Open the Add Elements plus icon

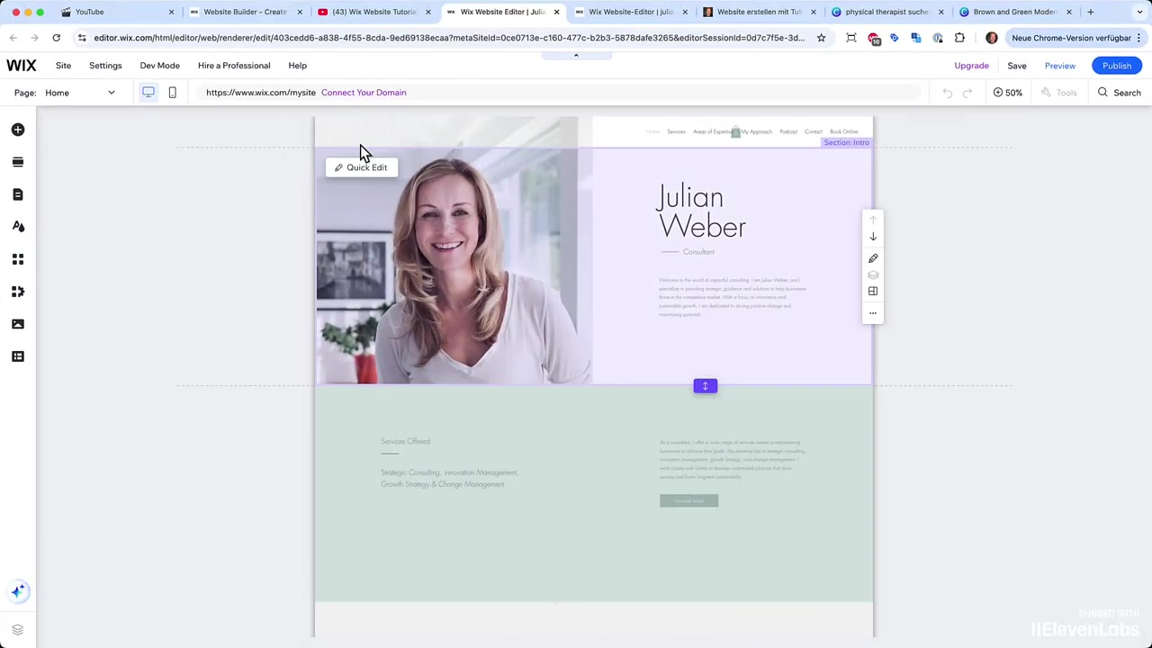click(18, 130)
